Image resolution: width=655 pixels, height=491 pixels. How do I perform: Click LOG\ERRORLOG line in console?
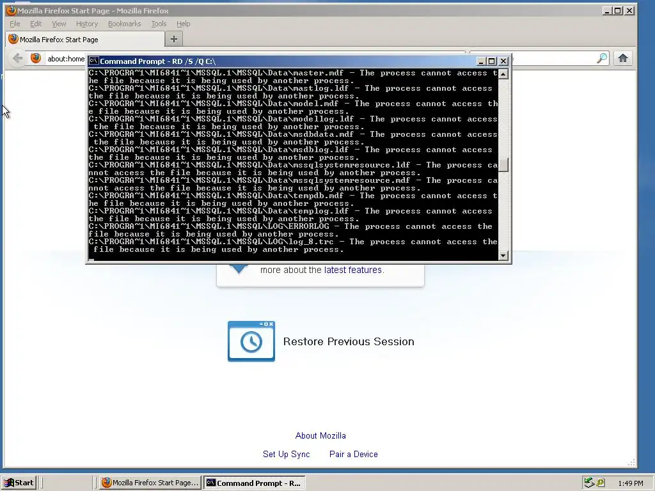click(x=290, y=230)
